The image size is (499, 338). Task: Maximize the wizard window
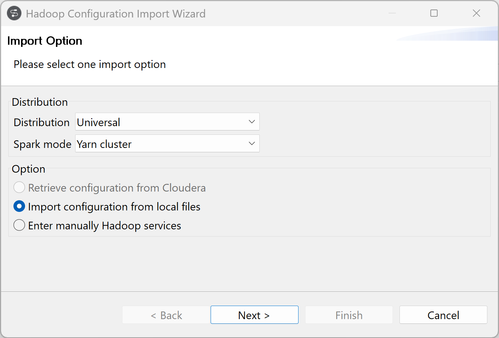click(x=434, y=13)
